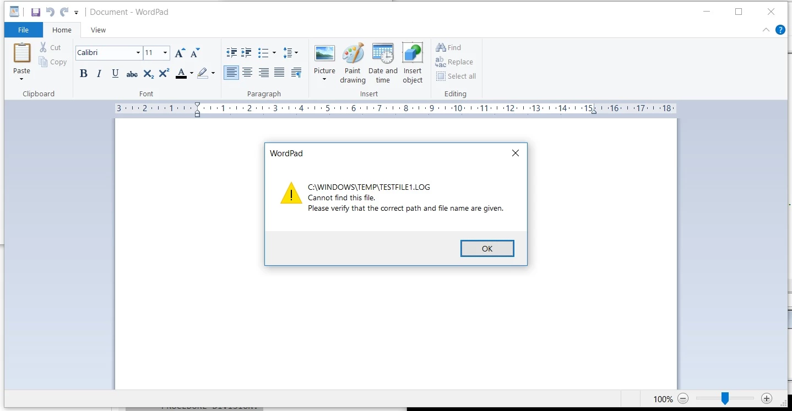Screen dimensions: 792x411
Task: Toggle Subscript formatting
Action: point(148,74)
